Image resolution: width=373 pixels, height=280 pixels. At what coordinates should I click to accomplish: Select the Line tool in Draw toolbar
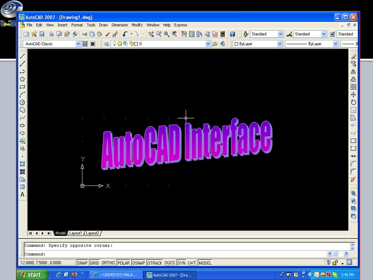pos(23,56)
